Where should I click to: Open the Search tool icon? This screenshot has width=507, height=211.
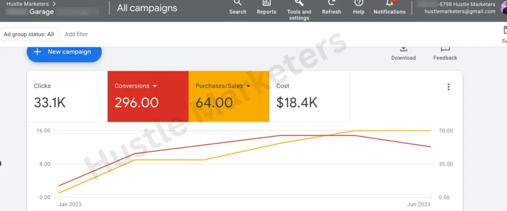click(x=238, y=3)
